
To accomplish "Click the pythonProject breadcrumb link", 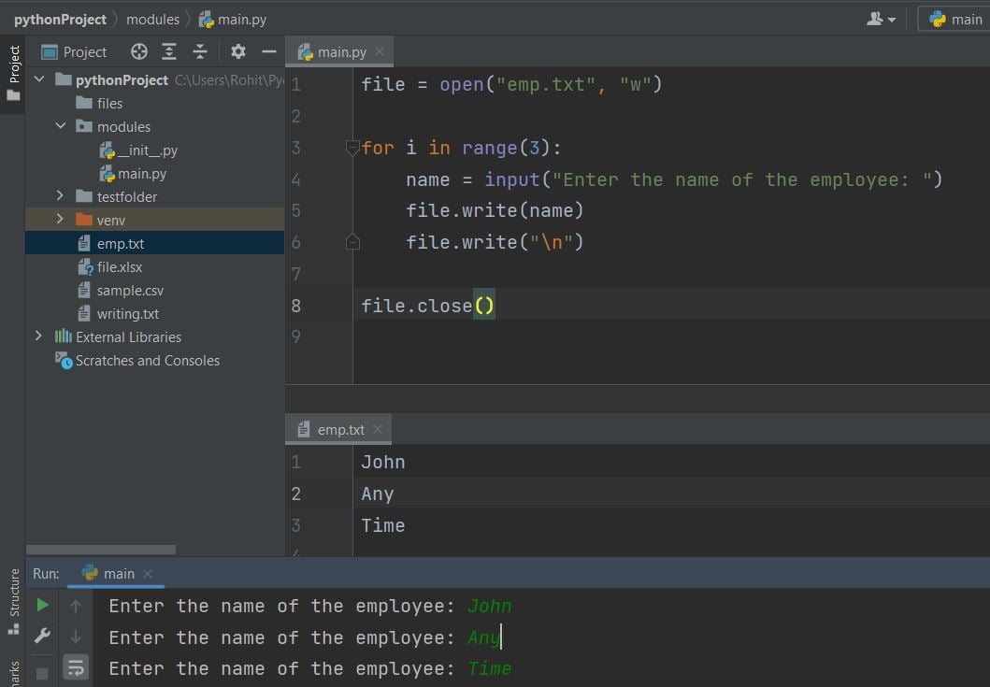I will [59, 19].
